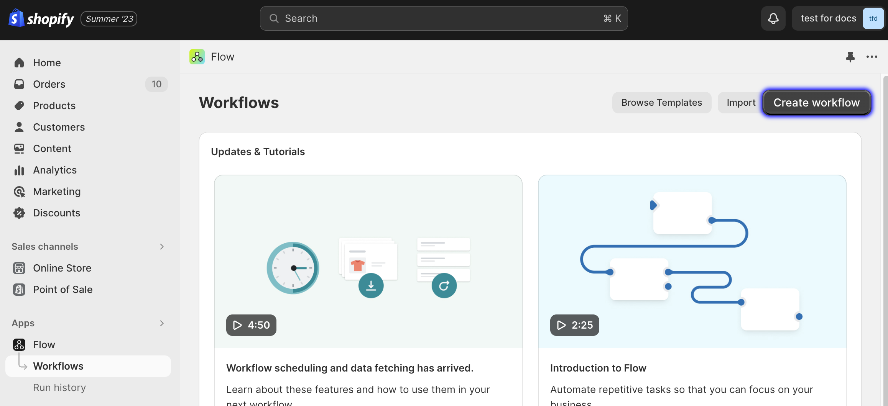Click the Products tag icon
This screenshot has width=888, height=406.
[20, 105]
